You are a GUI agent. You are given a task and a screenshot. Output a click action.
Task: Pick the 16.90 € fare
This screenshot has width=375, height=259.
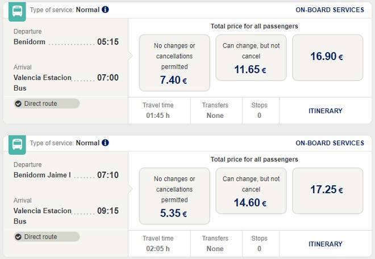(327, 57)
